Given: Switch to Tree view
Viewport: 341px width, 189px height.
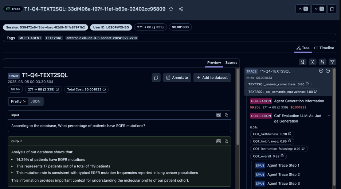Looking at the screenshot, I should (x=303, y=48).
